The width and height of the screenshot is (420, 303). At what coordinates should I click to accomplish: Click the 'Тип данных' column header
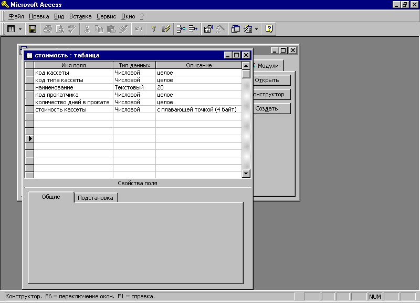tap(134, 65)
